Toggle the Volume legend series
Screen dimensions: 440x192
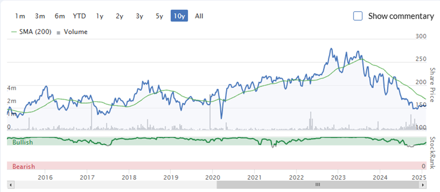pyautogui.click(x=72, y=32)
